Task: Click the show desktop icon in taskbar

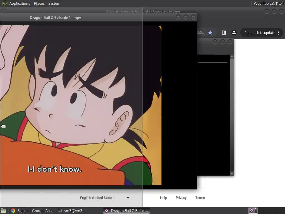Action: click(3, 211)
